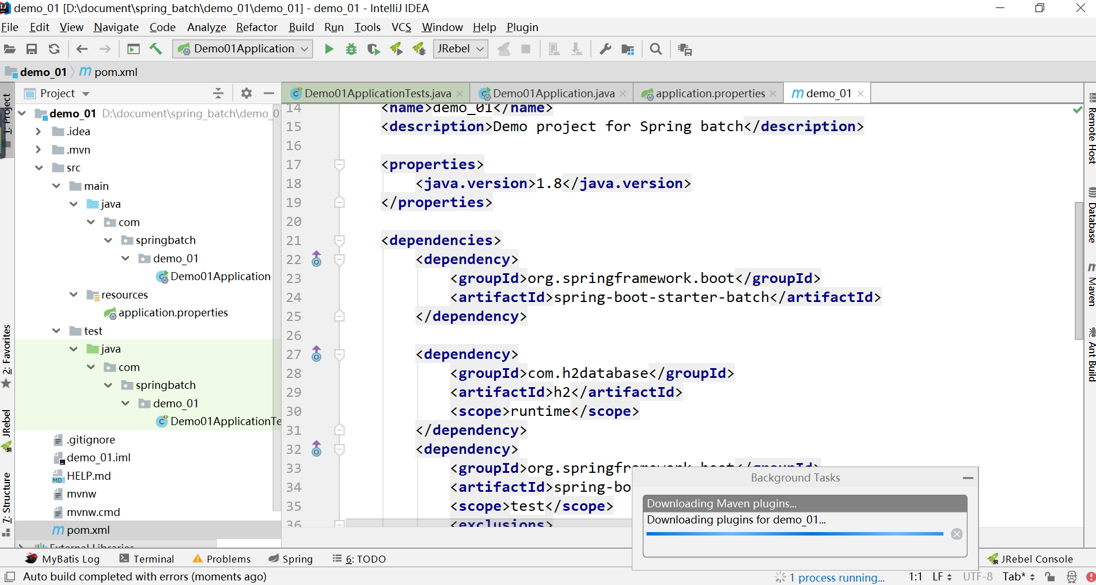
Task: Build project with the hammer icon
Action: pyautogui.click(x=156, y=49)
